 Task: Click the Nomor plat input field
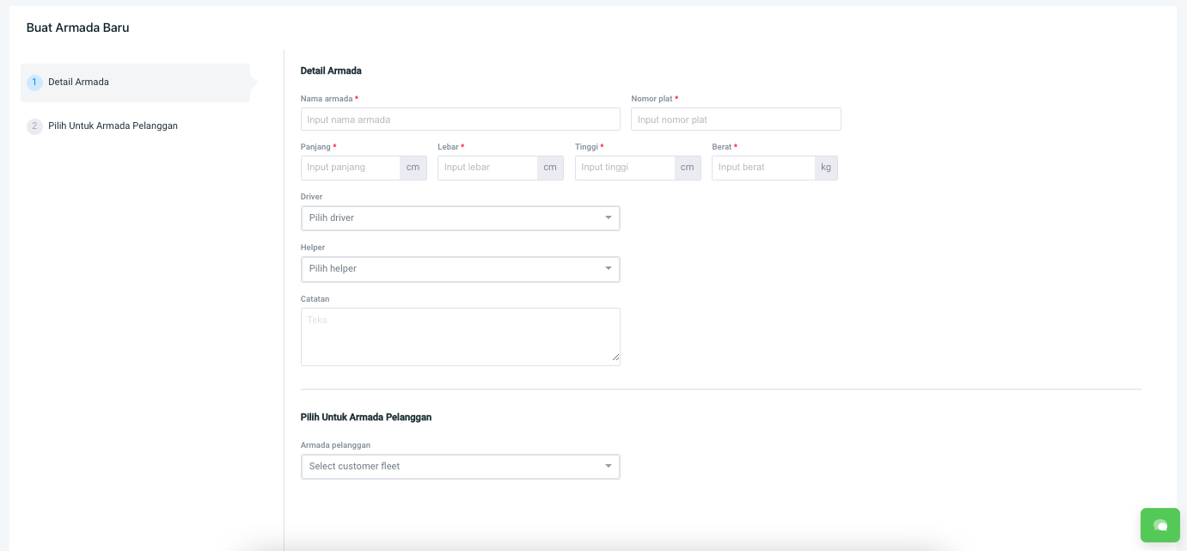(x=735, y=119)
